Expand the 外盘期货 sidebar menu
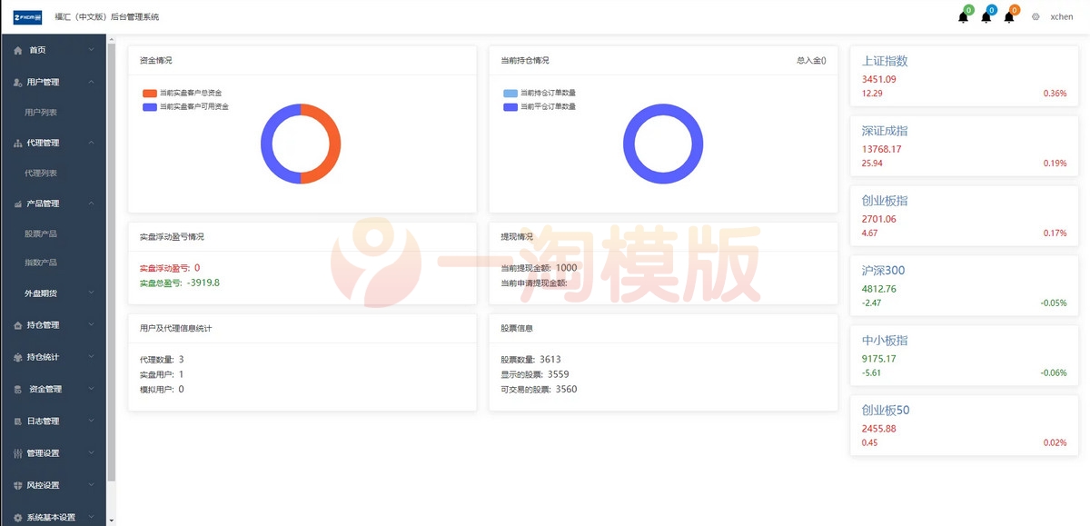 42,293
